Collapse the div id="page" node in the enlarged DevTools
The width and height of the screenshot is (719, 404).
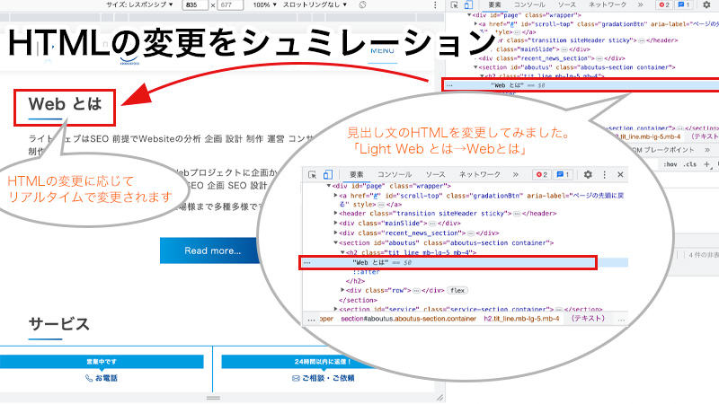tap(329, 186)
